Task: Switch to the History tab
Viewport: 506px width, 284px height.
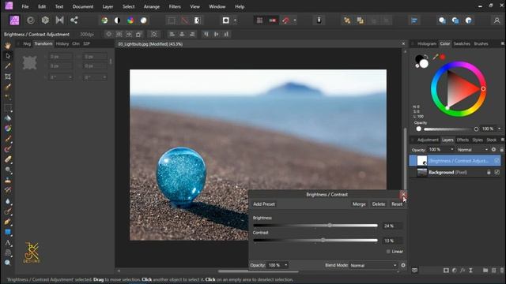Action: click(x=62, y=44)
